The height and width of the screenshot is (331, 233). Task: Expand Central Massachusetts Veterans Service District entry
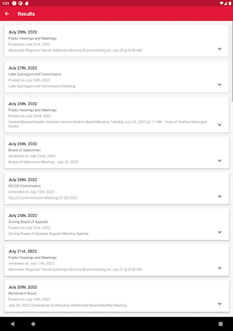pos(219,125)
